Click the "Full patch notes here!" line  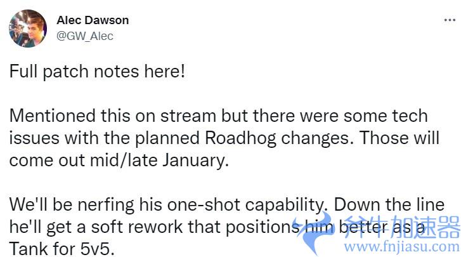97,70
